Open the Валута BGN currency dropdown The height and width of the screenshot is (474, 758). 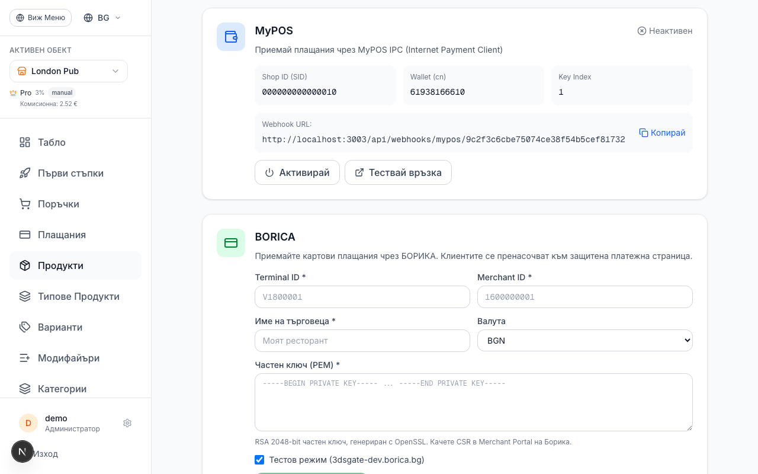(x=584, y=341)
